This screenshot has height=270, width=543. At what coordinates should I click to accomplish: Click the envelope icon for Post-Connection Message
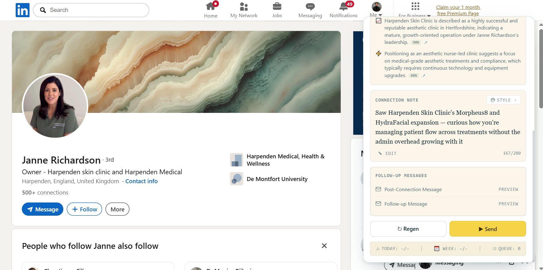click(x=378, y=189)
